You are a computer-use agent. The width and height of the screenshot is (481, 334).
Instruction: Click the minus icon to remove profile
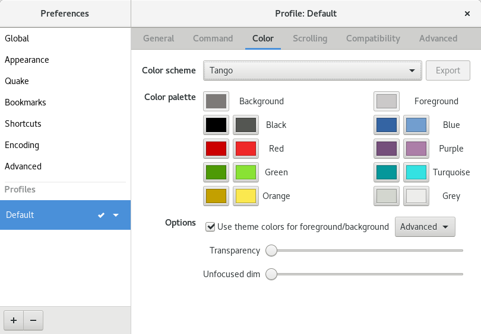point(33,320)
